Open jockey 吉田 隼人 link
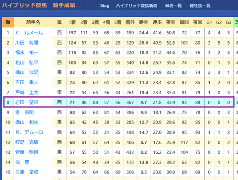Image resolution: width=238 pixels, height=180 pixels. [x=27, y=82]
